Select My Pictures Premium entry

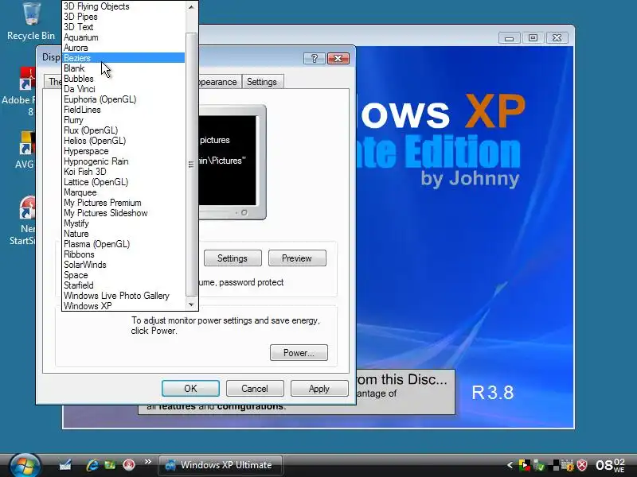124,203
